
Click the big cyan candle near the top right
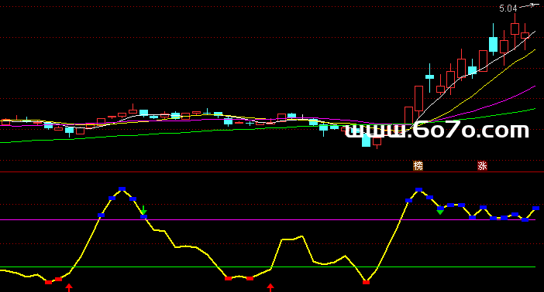click(493, 44)
